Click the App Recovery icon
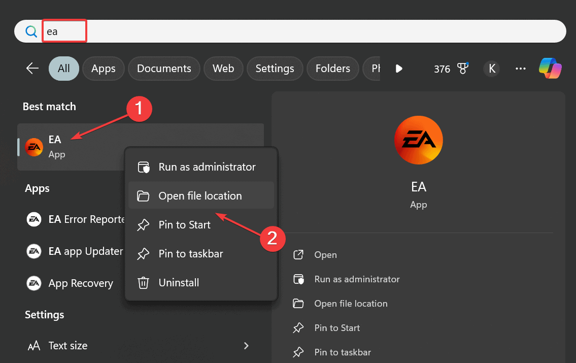 34,283
